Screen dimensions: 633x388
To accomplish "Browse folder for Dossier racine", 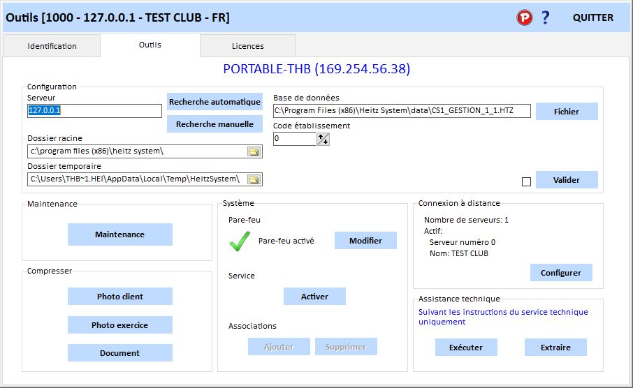I will click(x=254, y=151).
